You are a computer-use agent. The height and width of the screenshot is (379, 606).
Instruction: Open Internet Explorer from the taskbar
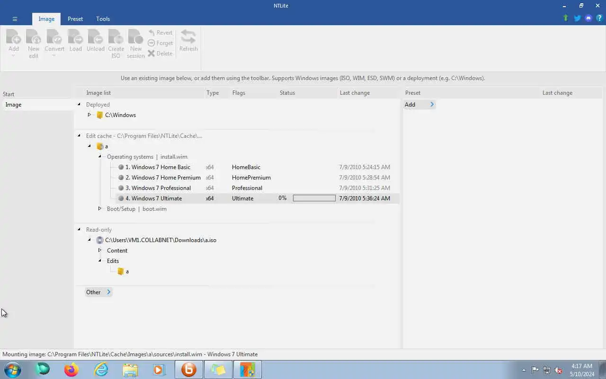101,370
